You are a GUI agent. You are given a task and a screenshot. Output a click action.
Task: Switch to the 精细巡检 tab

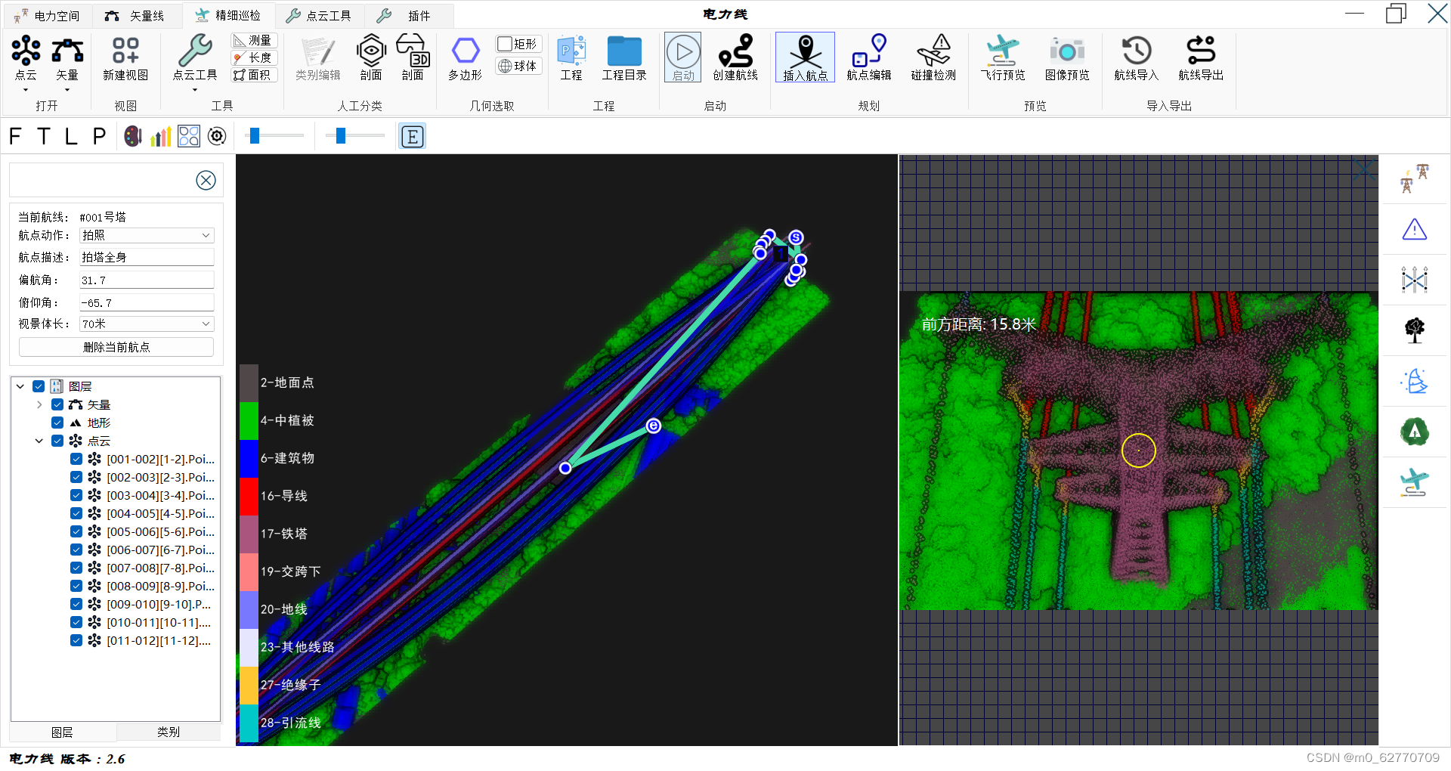(228, 15)
